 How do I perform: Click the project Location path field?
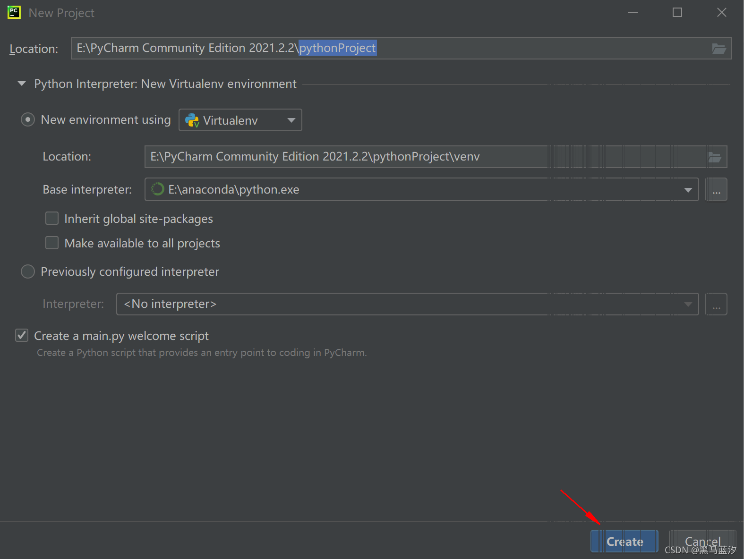[401, 48]
